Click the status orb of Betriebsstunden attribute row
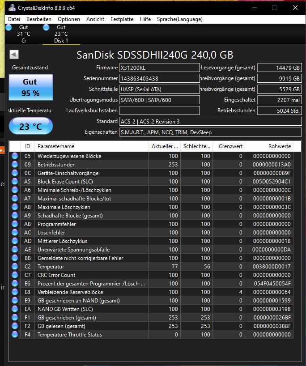Screen dimensions: 306x366 point(15,164)
